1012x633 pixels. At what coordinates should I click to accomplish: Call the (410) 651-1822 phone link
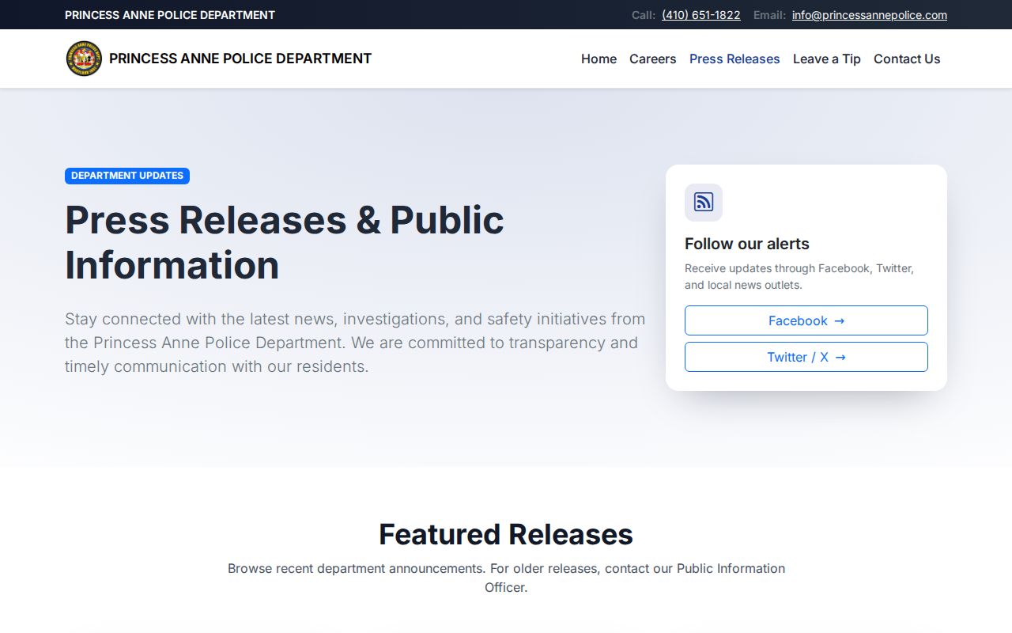click(x=701, y=15)
